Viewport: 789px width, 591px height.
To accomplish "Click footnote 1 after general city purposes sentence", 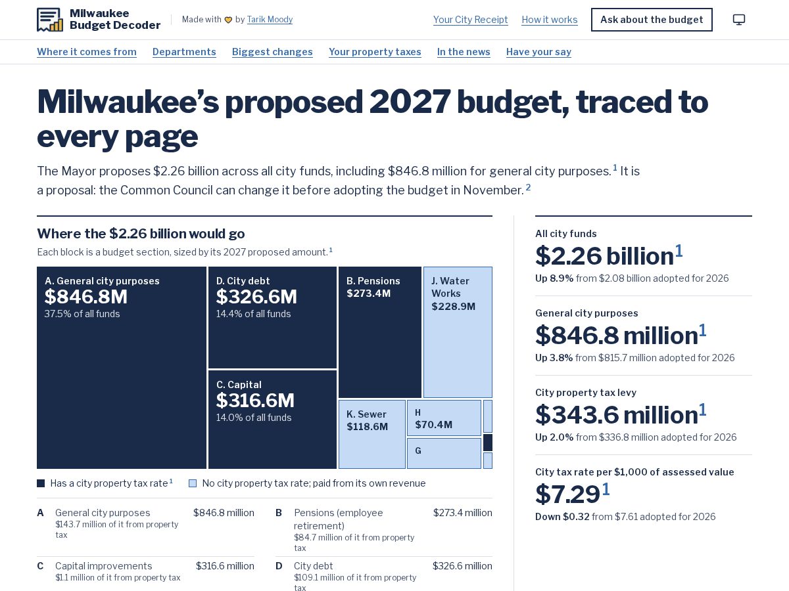I will click(615, 168).
